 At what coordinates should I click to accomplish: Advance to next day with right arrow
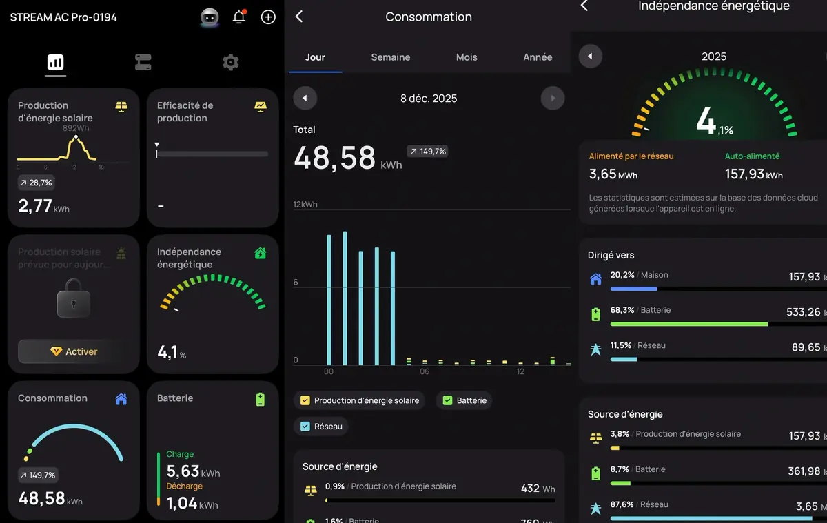point(553,98)
